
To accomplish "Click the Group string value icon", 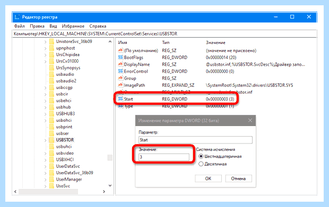I will 120,78.
